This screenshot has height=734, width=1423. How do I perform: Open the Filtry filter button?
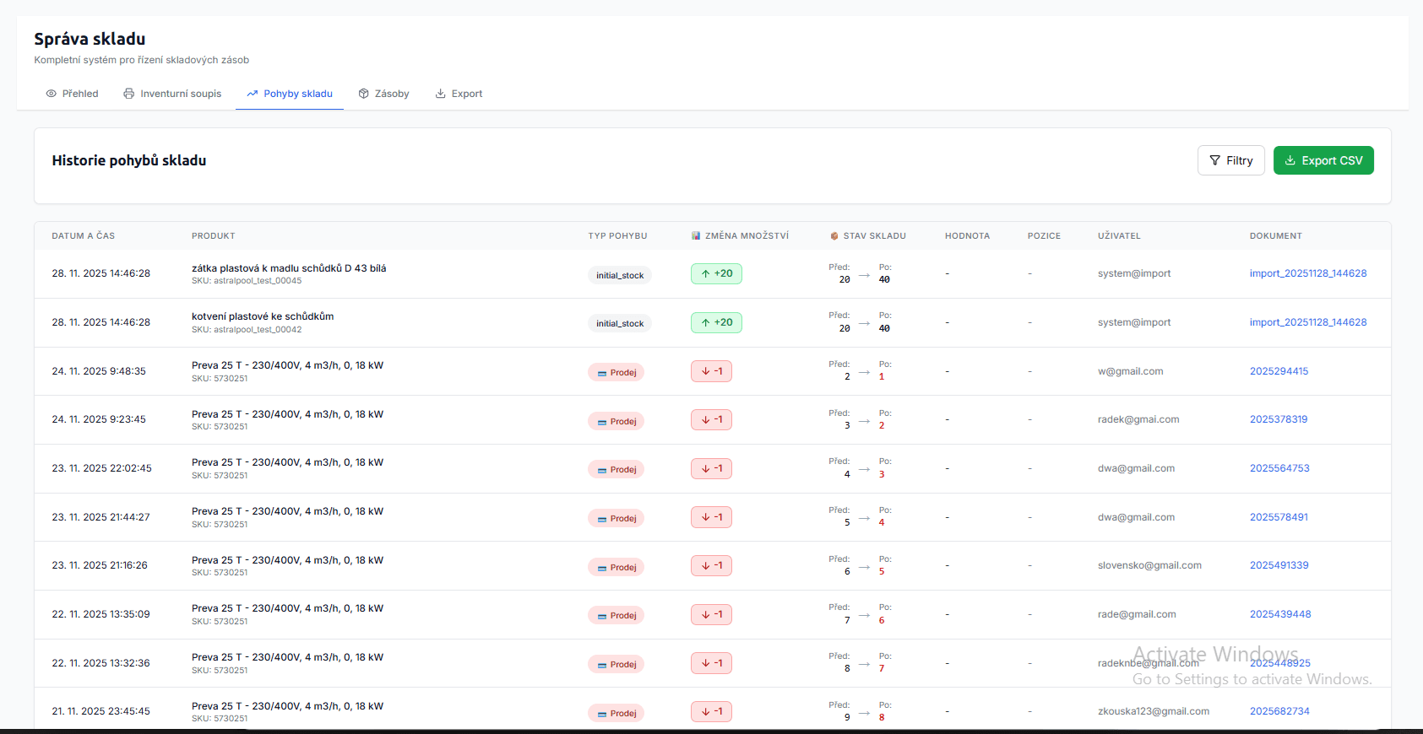coord(1230,160)
